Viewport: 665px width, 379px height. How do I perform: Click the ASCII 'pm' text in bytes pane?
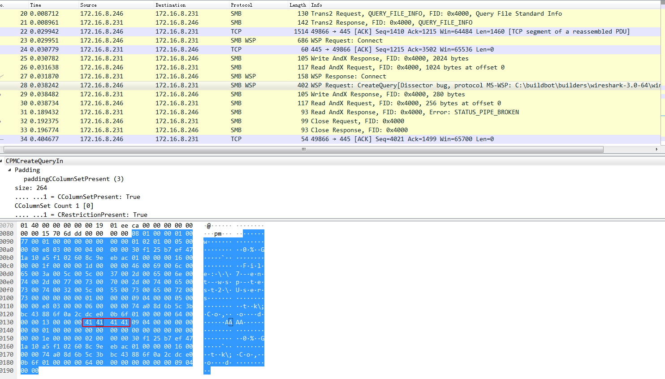point(218,233)
